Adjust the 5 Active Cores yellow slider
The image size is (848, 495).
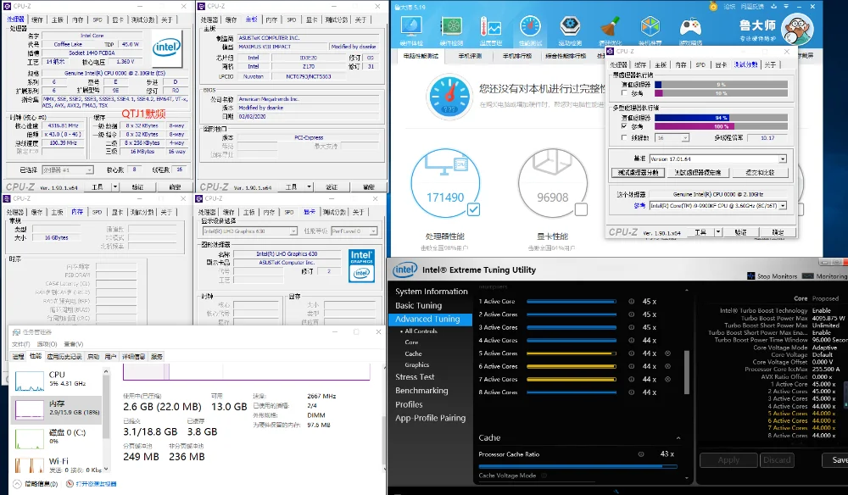tap(571, 353)
